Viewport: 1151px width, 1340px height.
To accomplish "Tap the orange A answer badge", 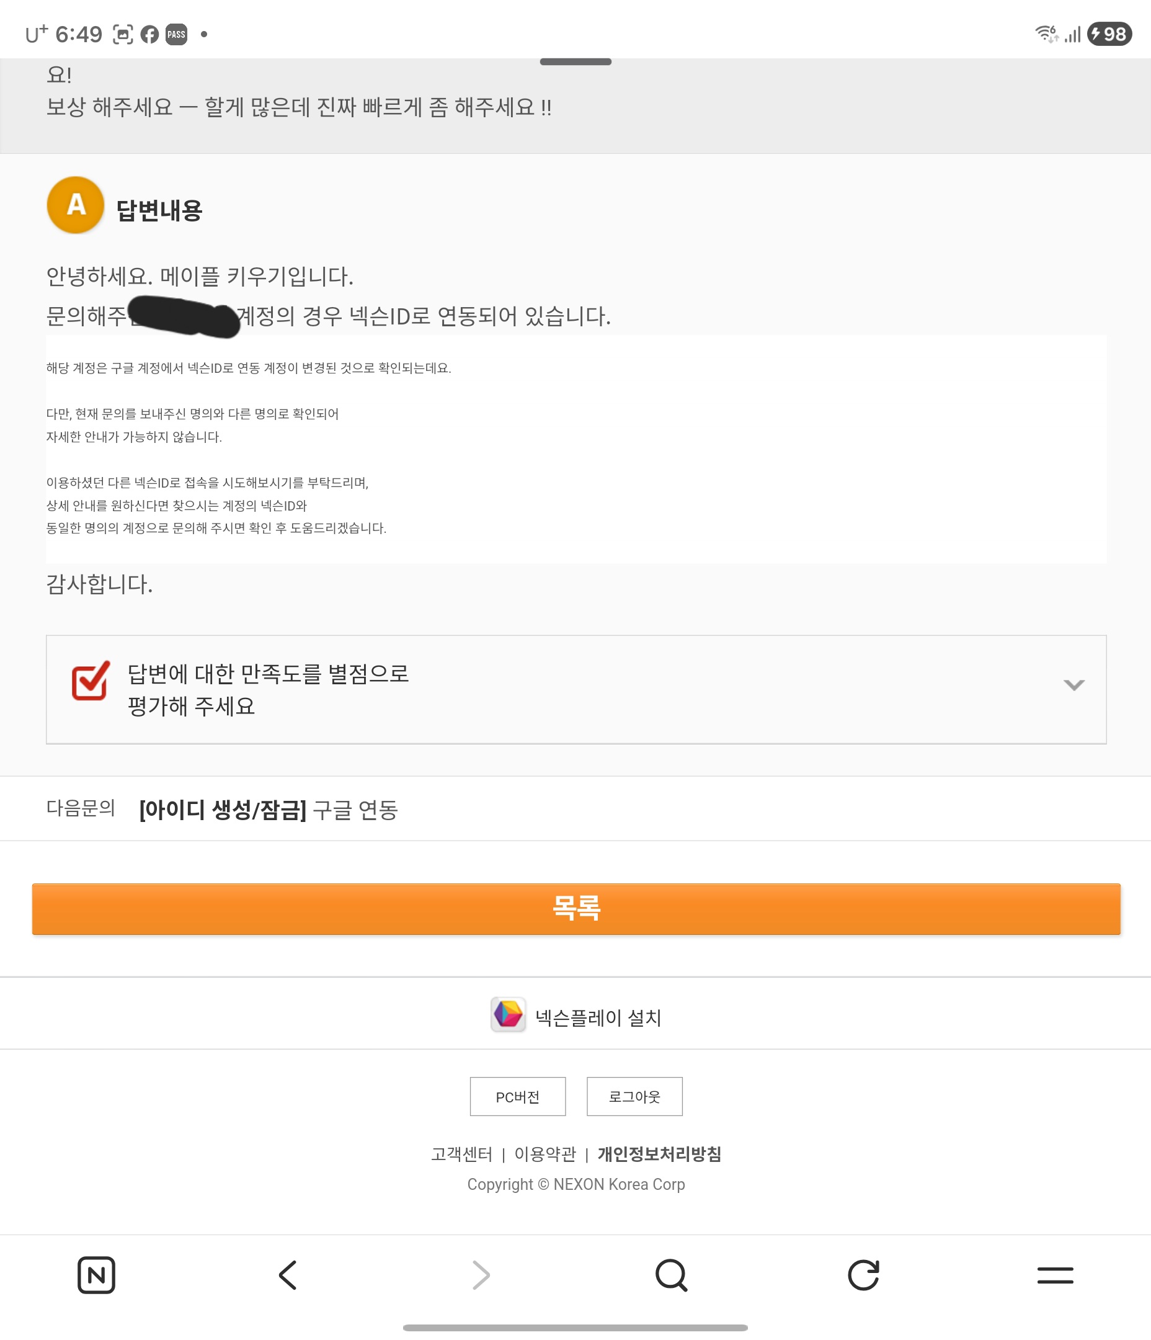I will (x=76, y=205).
